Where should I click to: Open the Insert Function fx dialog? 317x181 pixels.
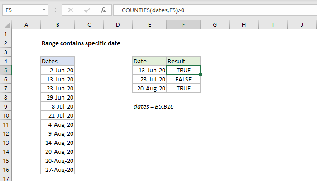click(103, 9)
